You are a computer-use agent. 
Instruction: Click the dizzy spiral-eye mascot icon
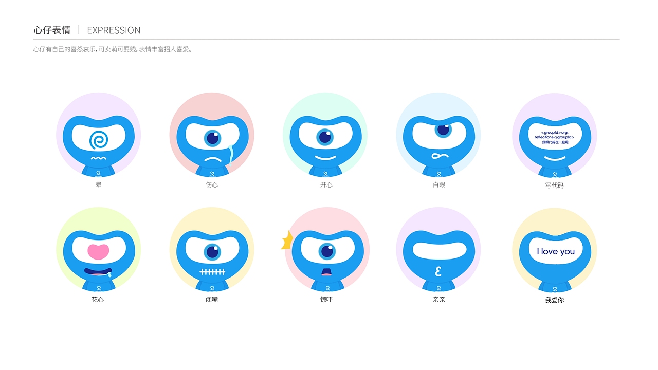[98, 135]
